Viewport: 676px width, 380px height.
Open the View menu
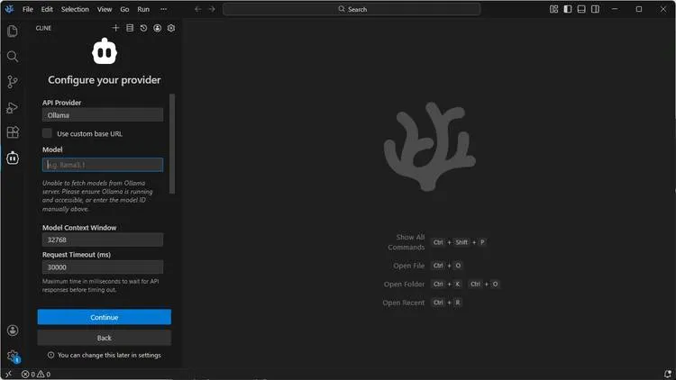coord(105,9)
